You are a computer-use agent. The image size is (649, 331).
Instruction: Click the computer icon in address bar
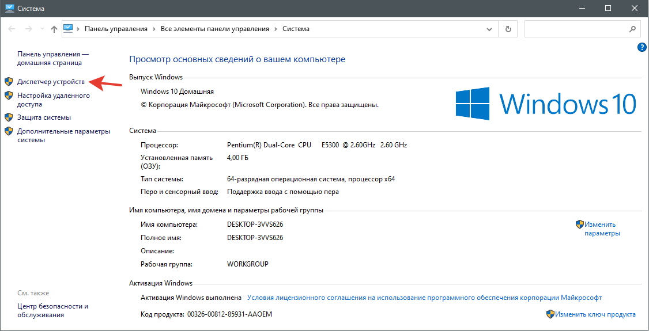[x=68, y=29]
